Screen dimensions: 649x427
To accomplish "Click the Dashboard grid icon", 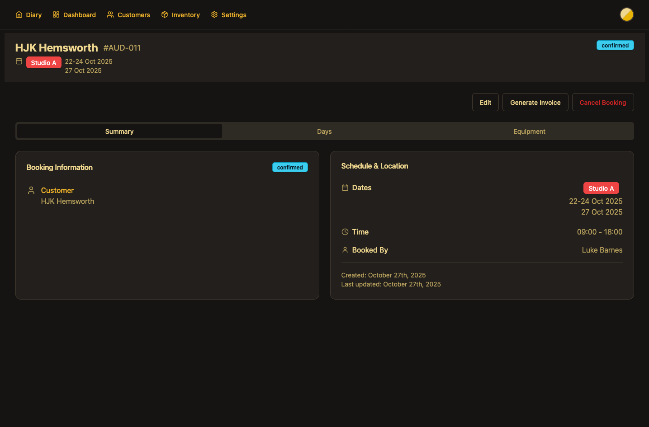I will pos(56,14).
